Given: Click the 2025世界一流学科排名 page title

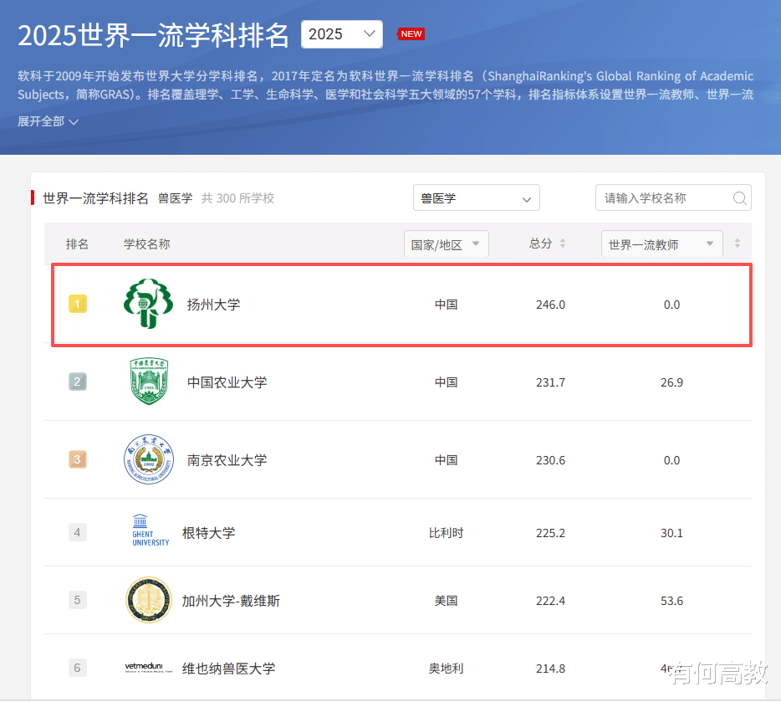Looking at the screenshot, I should [153, 35].
